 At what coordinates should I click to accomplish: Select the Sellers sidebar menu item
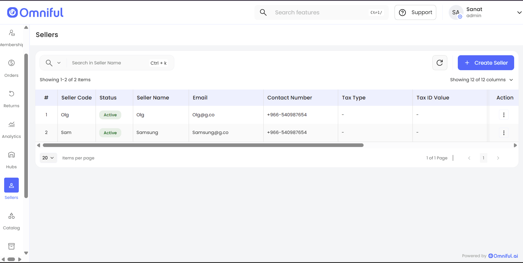11,185
